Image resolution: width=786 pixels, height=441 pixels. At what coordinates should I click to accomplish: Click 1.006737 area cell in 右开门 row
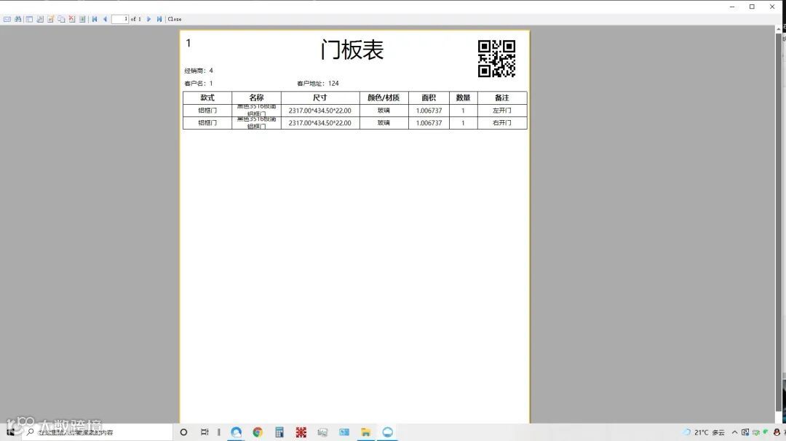[x=429, y=123]
